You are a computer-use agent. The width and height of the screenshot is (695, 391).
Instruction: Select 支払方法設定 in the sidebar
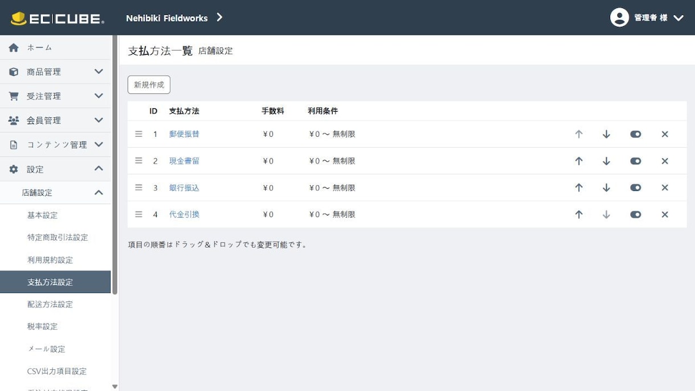(x=55, y=282)
